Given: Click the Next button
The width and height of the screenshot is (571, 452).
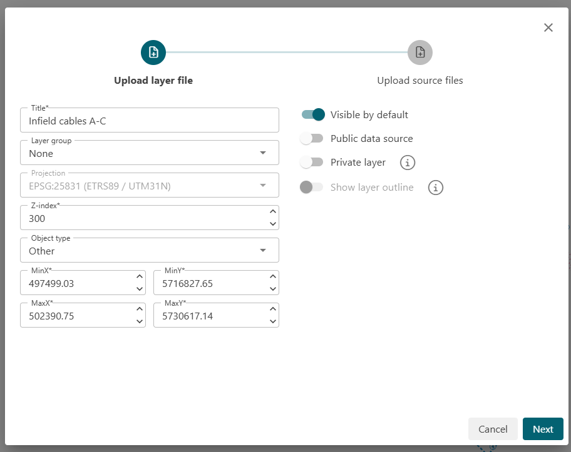Looking at the screenshot, I should click(x=543, y=429).
